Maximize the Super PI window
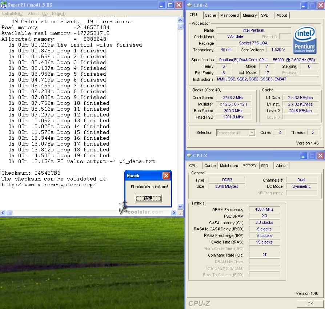This screenshot has width=325, height=309. pos(170,5)
